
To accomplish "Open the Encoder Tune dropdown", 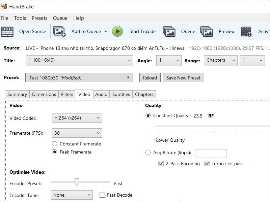I will click(72, 195).
